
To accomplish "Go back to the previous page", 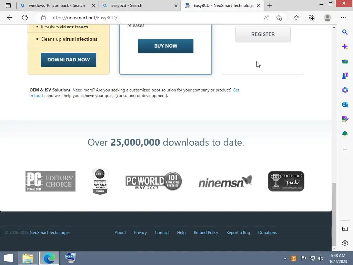I will [x=9, y=18].
